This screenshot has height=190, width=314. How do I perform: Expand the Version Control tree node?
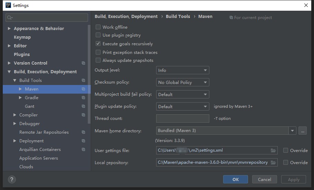(x=9, y=63)
